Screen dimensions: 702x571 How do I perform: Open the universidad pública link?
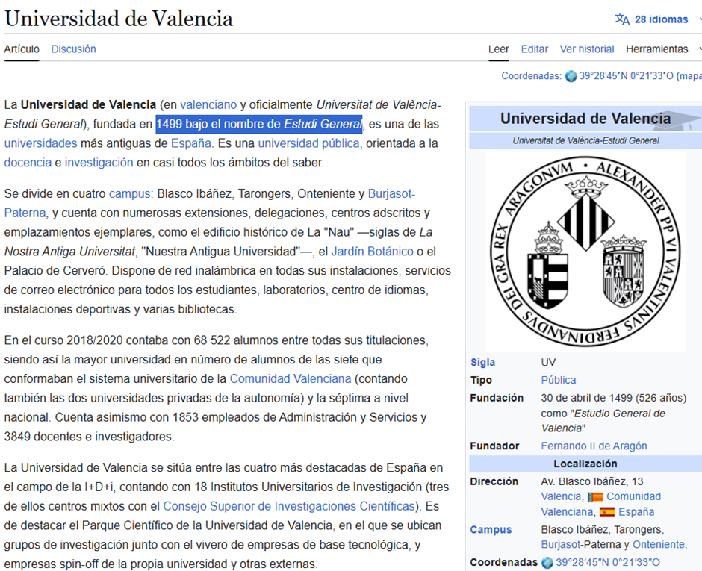click(x=308, y=143)
